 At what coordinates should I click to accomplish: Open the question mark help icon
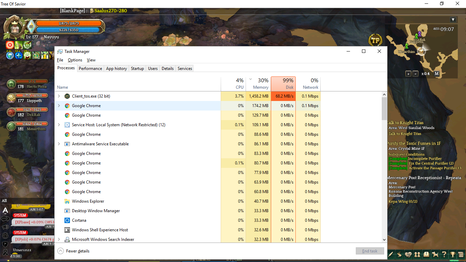point(444,254)
